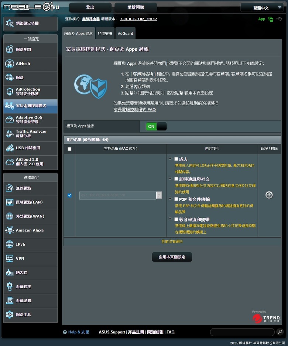This screenshot has width=288, height=346.
Task: Open 區域網路(LAN) icon
Action: point(10,202)
